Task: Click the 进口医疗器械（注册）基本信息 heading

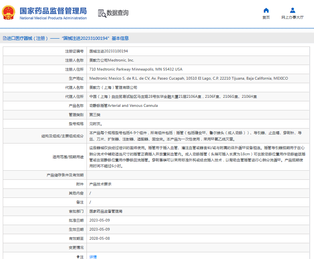Action: 66,38
